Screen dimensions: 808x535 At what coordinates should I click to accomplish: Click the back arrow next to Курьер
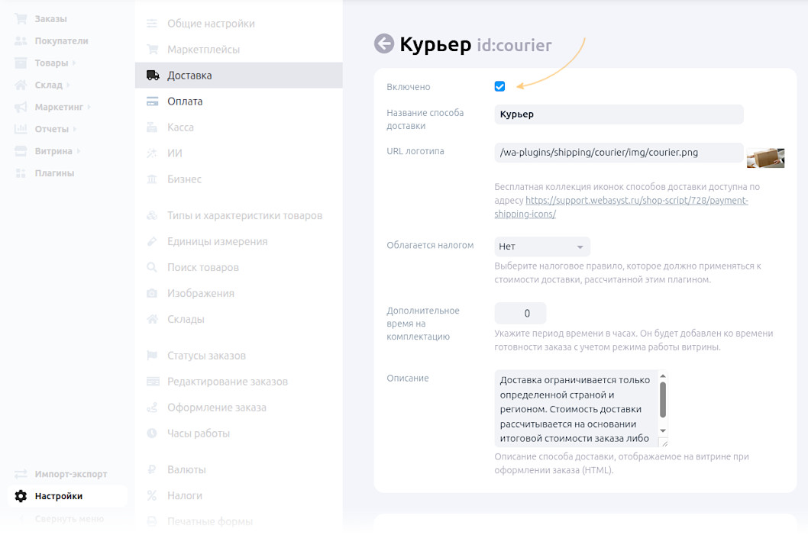(x=383, y=44)
